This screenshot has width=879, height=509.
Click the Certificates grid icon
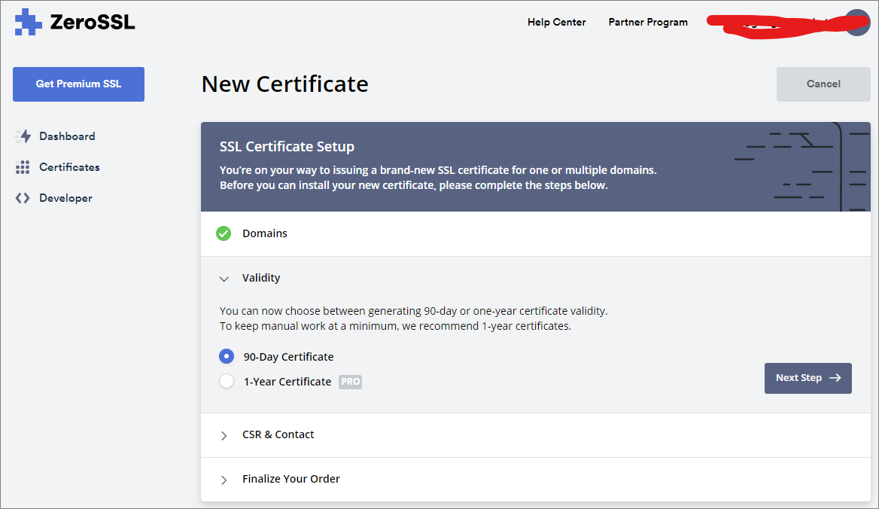click(x=23, y=167)
